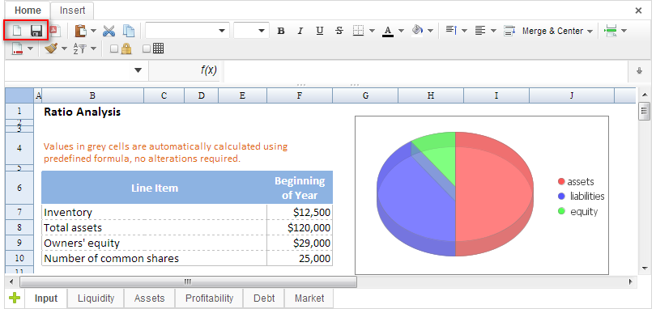Click the Inventory label cell
This screenshot has width=656, height=309.
click(x=154, y=213)
